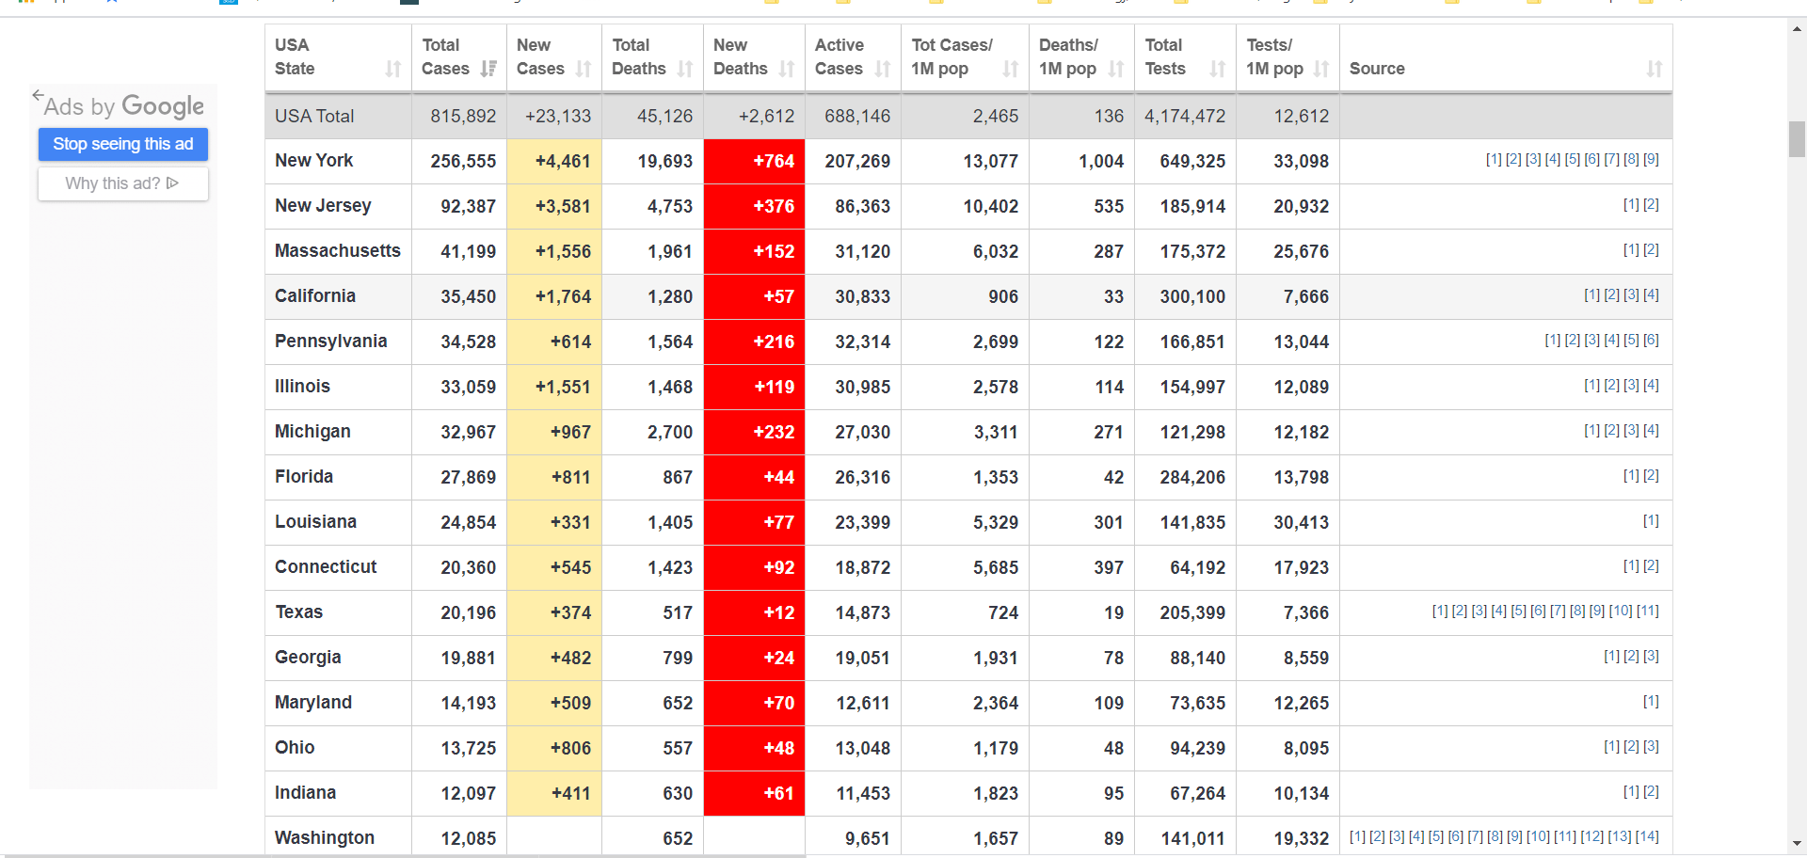This screenshot has height=858, width=1807.
Task: Click the Total Deaths sort arrows
Action: (685, 69)
